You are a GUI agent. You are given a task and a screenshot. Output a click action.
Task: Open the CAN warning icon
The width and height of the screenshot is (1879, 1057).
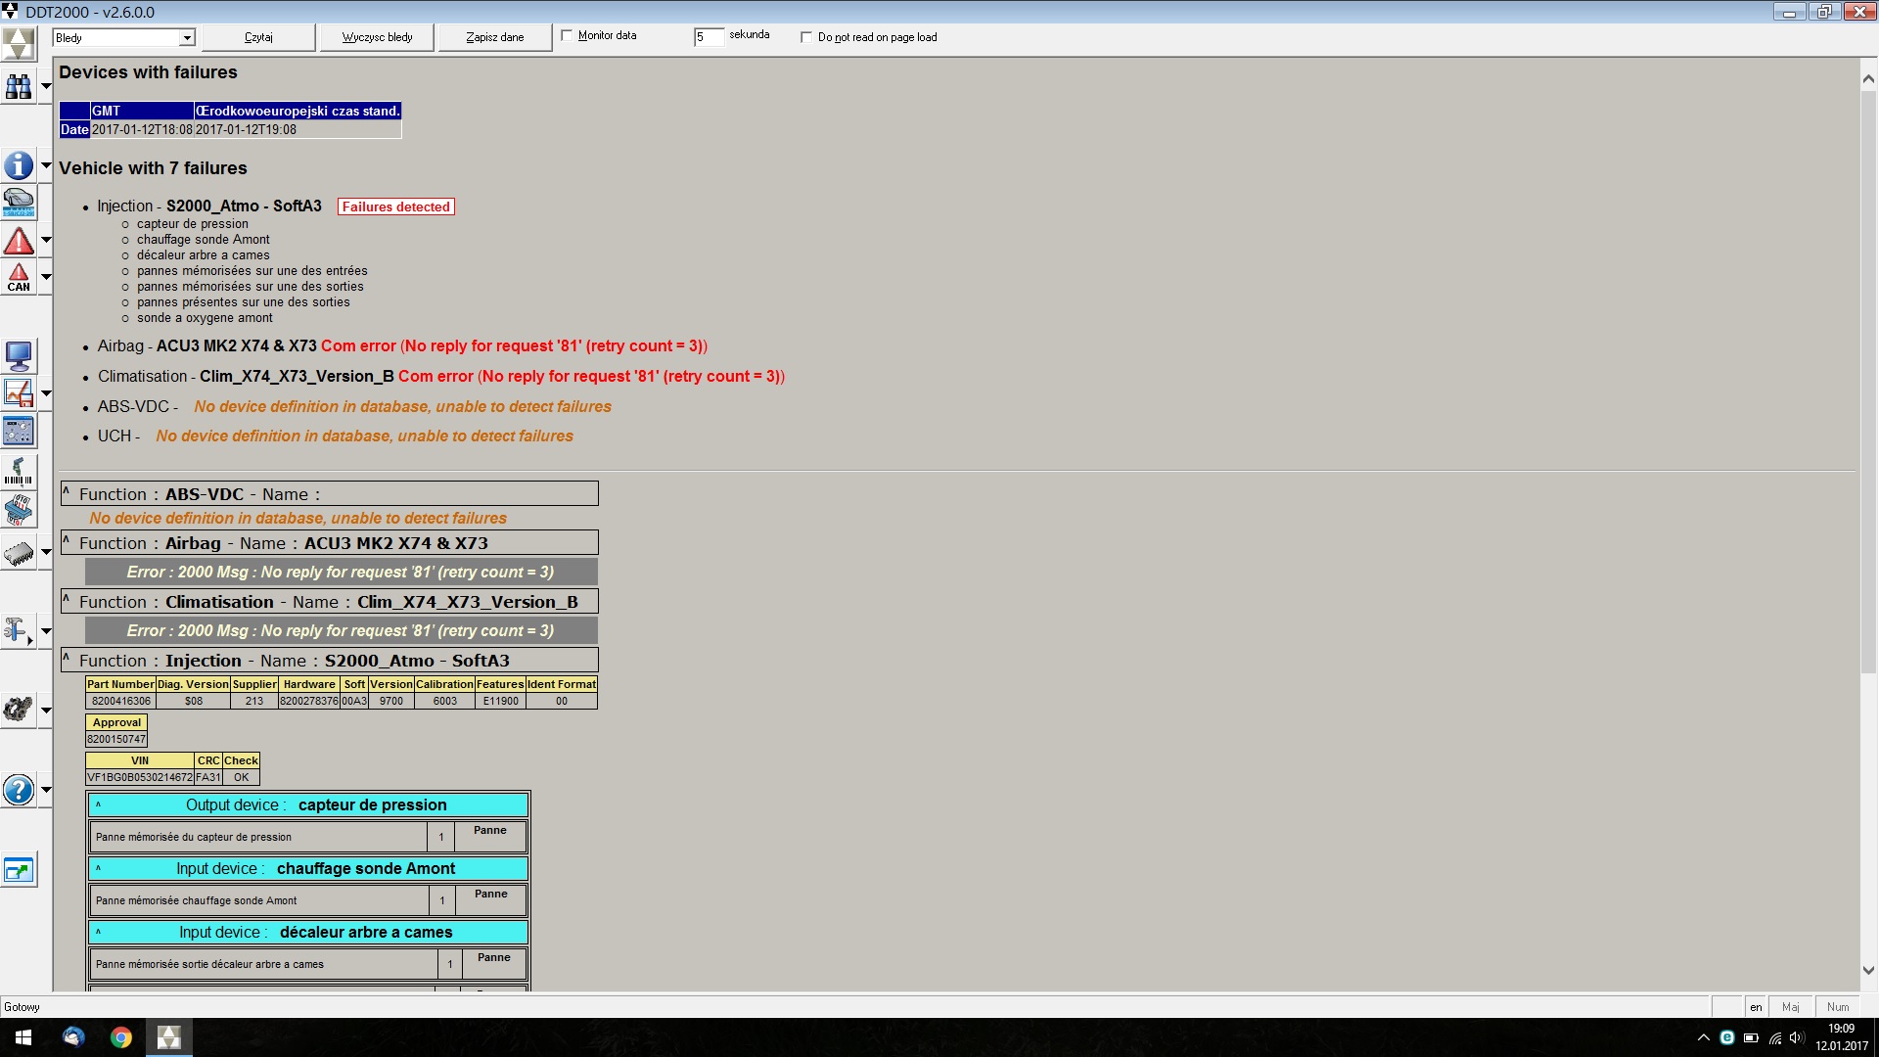coord(19,277)
